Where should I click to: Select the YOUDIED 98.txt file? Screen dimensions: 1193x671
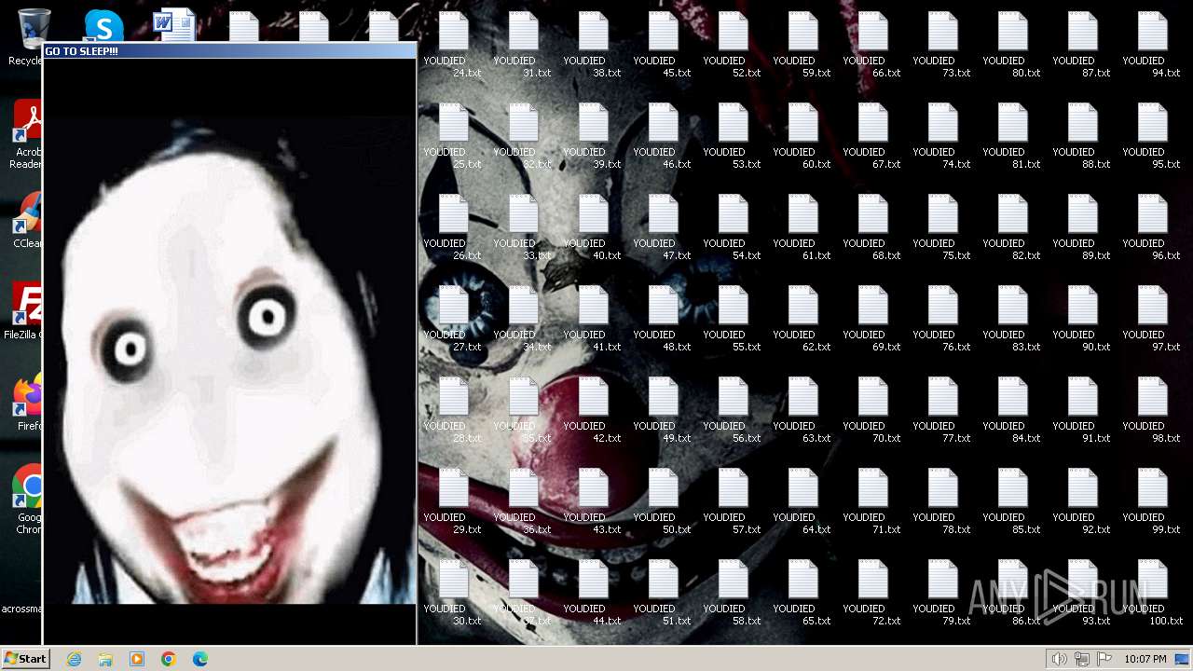(1152, 411)
